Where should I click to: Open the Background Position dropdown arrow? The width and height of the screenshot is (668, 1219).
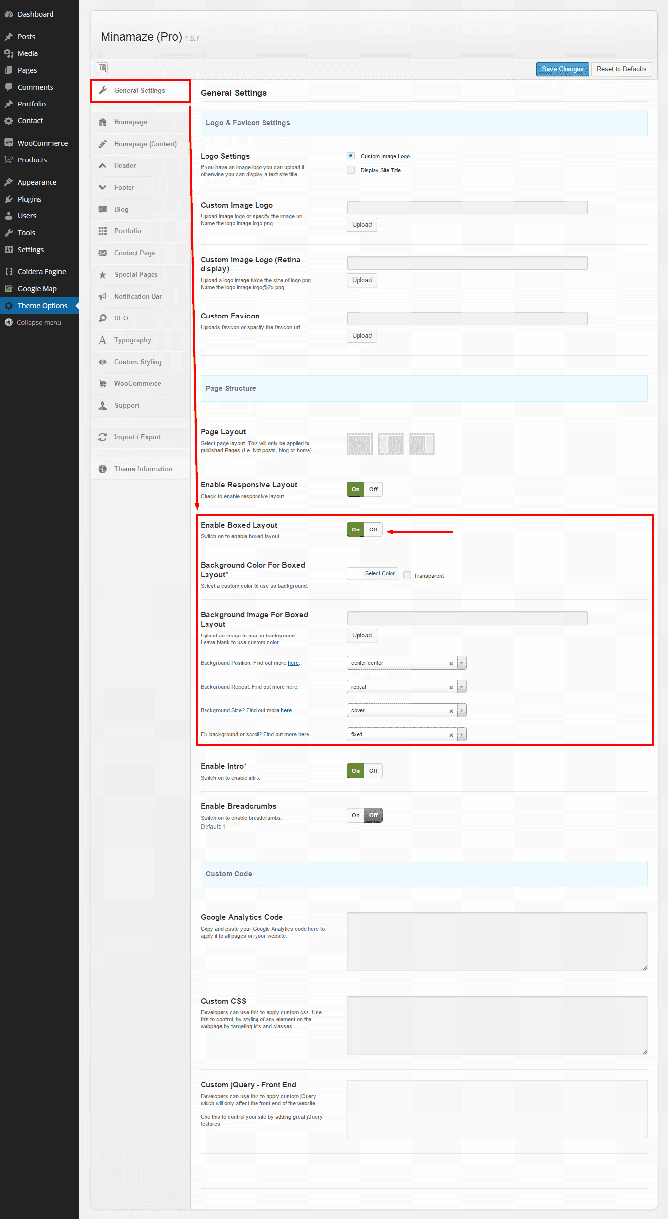(x=462, y=663)
